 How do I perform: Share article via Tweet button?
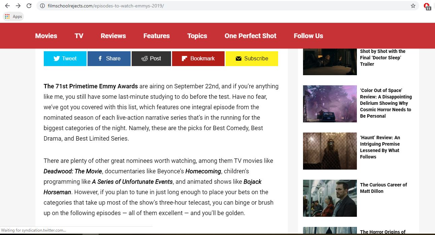click(65, 58)
